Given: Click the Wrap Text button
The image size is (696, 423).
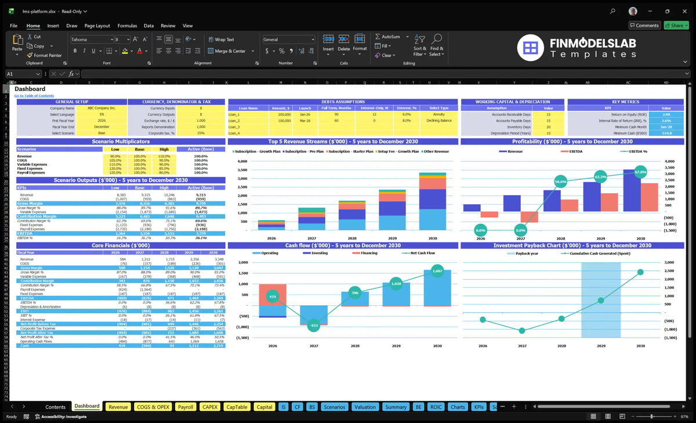Looking at the screenshot, I should click(x=221, y=39).
